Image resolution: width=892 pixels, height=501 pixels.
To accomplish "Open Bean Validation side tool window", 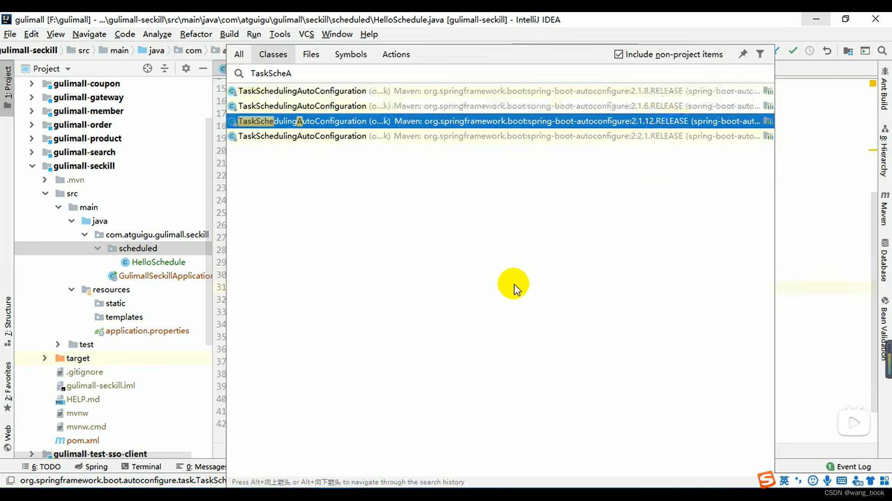I will (x=884, y=328).
